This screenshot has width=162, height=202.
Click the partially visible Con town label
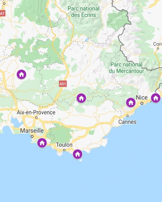point(157,44)
